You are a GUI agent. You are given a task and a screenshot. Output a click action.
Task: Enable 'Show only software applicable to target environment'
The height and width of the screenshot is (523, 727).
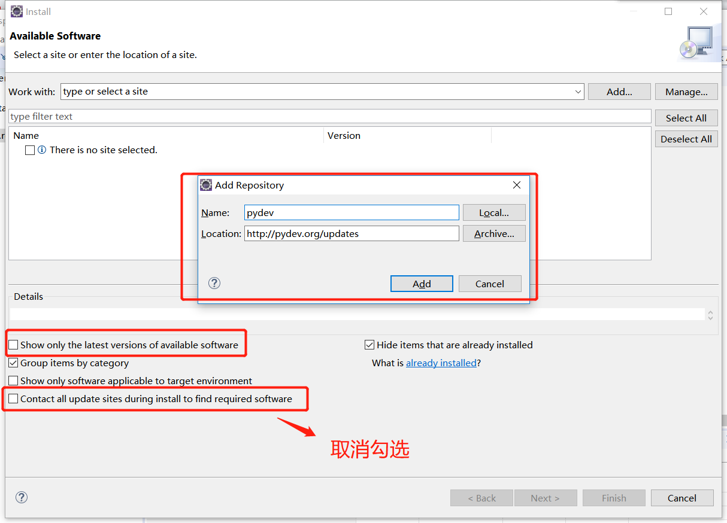click(13, 381)
